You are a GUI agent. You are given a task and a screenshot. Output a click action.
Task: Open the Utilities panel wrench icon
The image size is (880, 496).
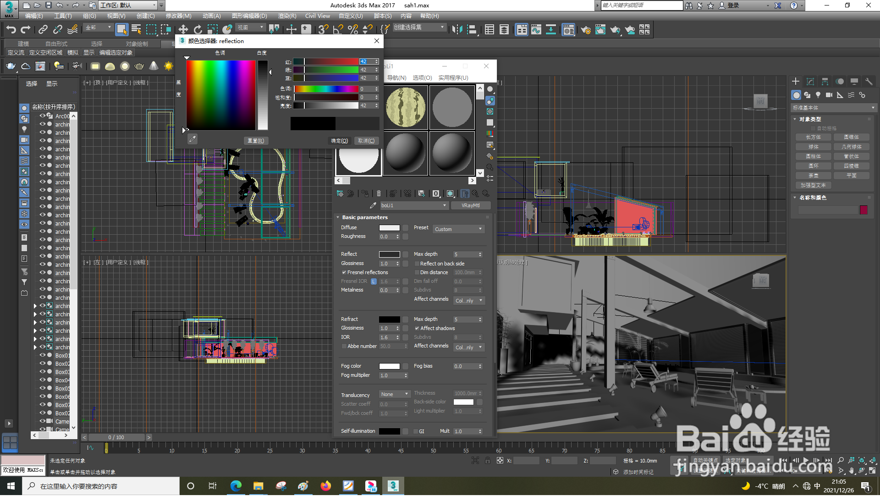pos(869,82)
